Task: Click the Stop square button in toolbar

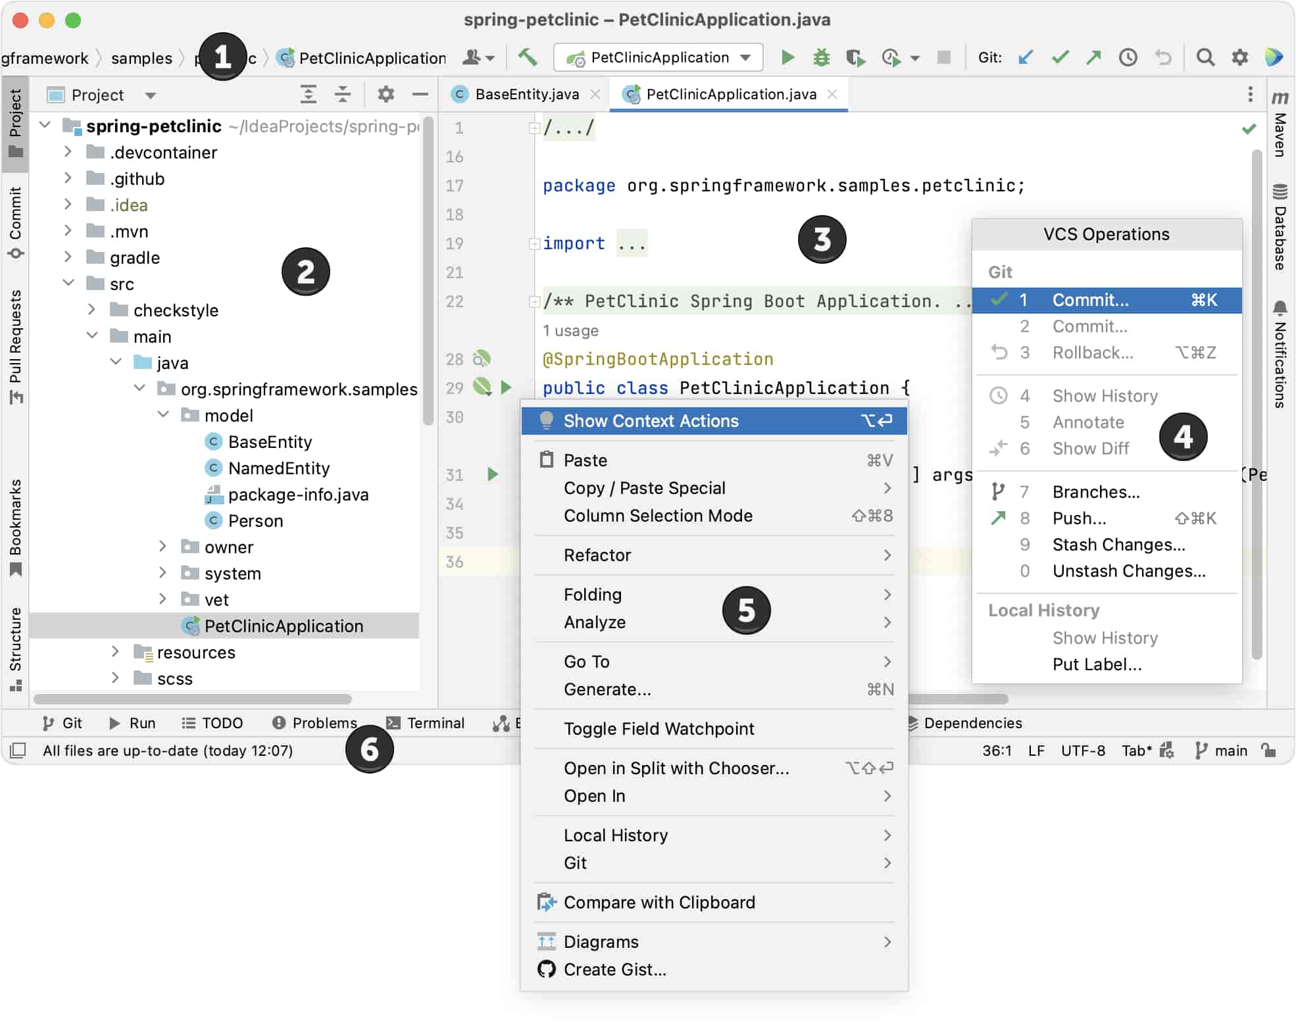Action: pyautogui.click(x=944, y=57)
